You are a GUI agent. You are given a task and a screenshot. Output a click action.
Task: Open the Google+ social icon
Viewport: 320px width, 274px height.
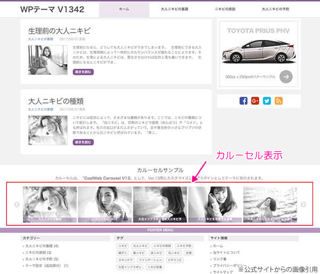coord(255,101)
